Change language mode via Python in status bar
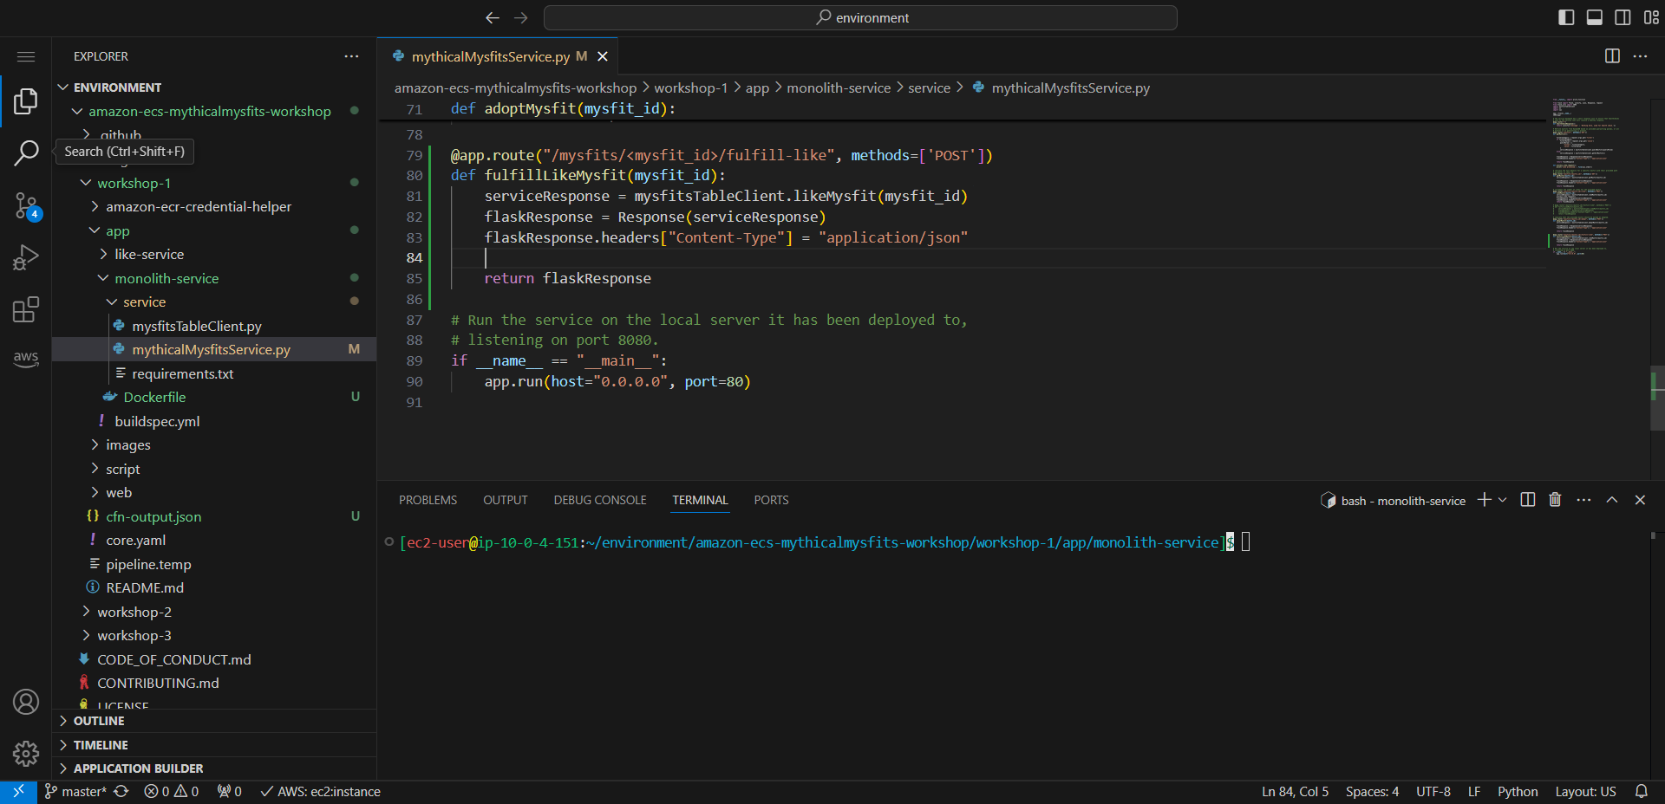This screenshot has width=1665, height=804. click(1518, 792)
